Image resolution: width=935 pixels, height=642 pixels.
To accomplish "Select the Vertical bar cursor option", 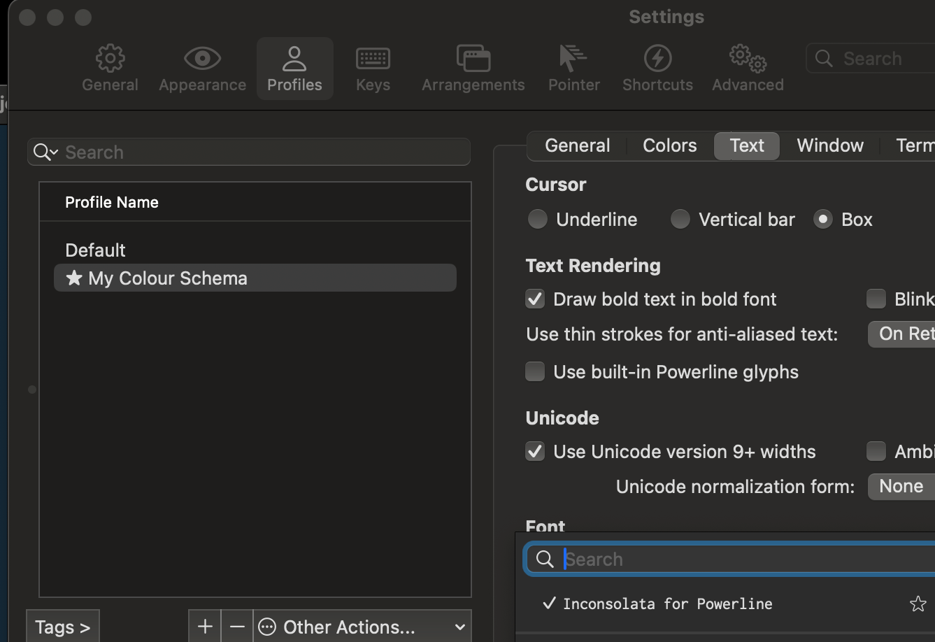I will click(680, 220).
